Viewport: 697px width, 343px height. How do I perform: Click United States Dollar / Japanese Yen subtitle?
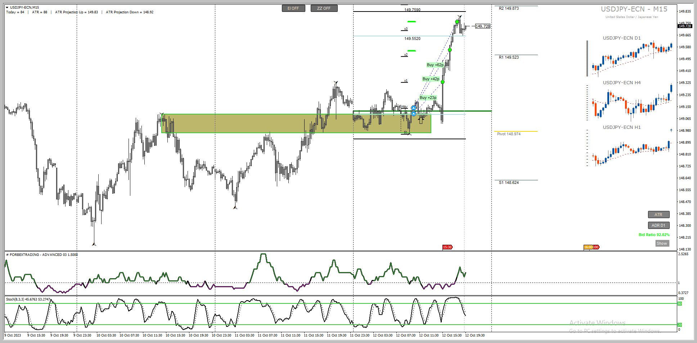click(x=632, y=17)
